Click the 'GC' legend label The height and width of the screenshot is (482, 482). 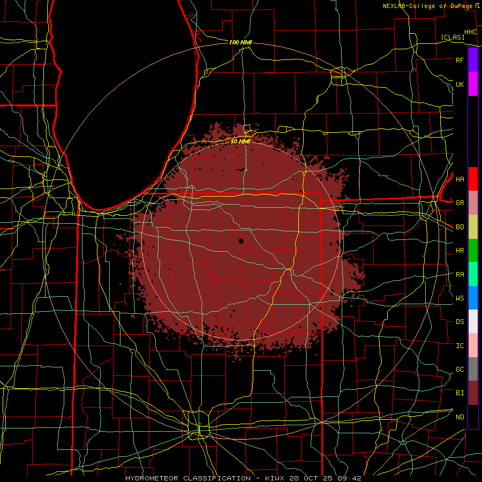pos(460,370)
